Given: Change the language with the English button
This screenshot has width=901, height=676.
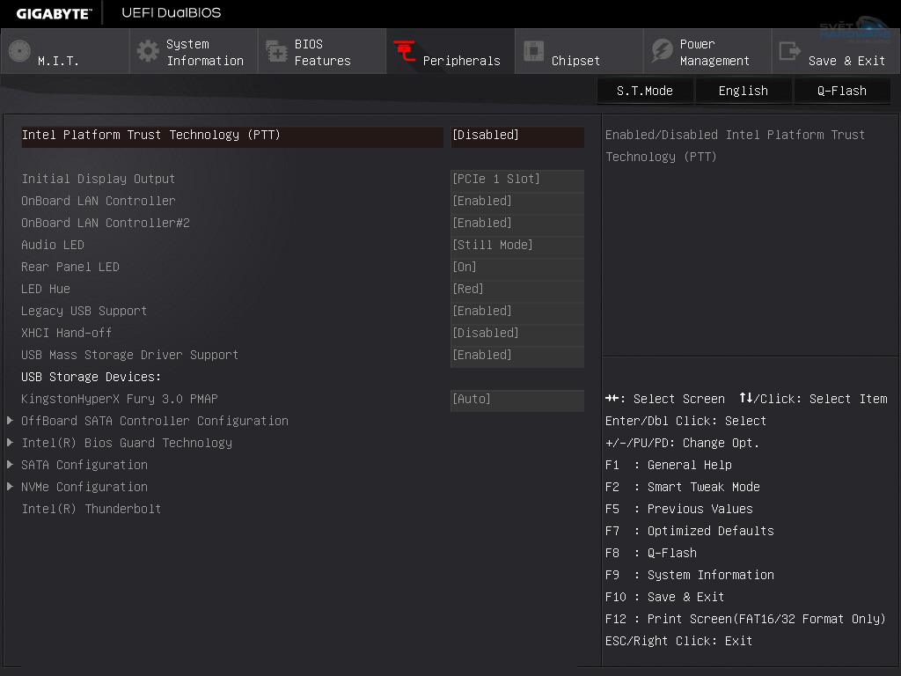Looking at the screenshot, I should 743,91.
